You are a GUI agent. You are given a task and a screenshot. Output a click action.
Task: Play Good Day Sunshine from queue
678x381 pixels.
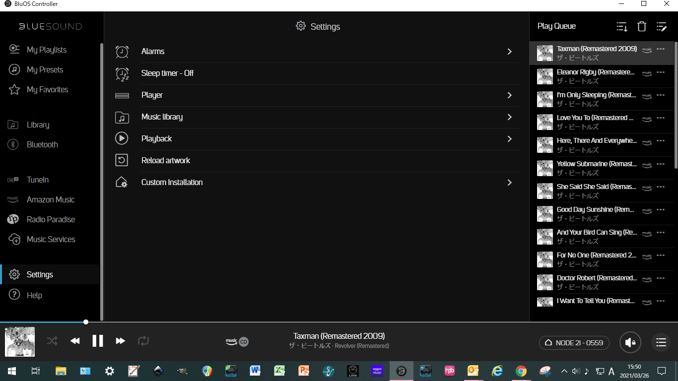coord(602,214)
